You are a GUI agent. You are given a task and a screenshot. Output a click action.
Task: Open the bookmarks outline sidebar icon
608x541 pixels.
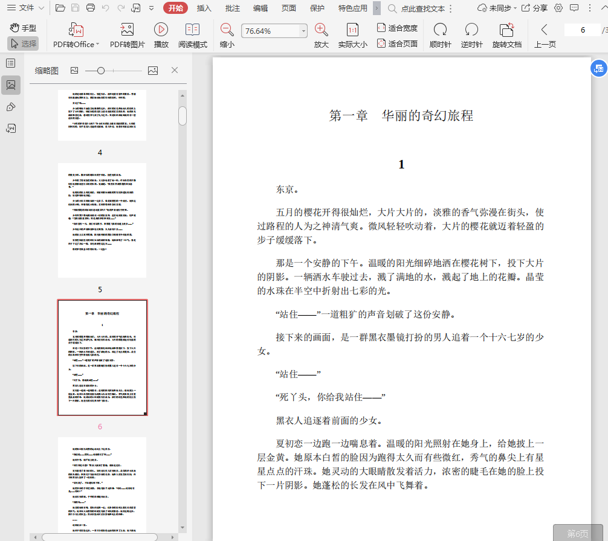pyautogui.click(x=11, y=63)
